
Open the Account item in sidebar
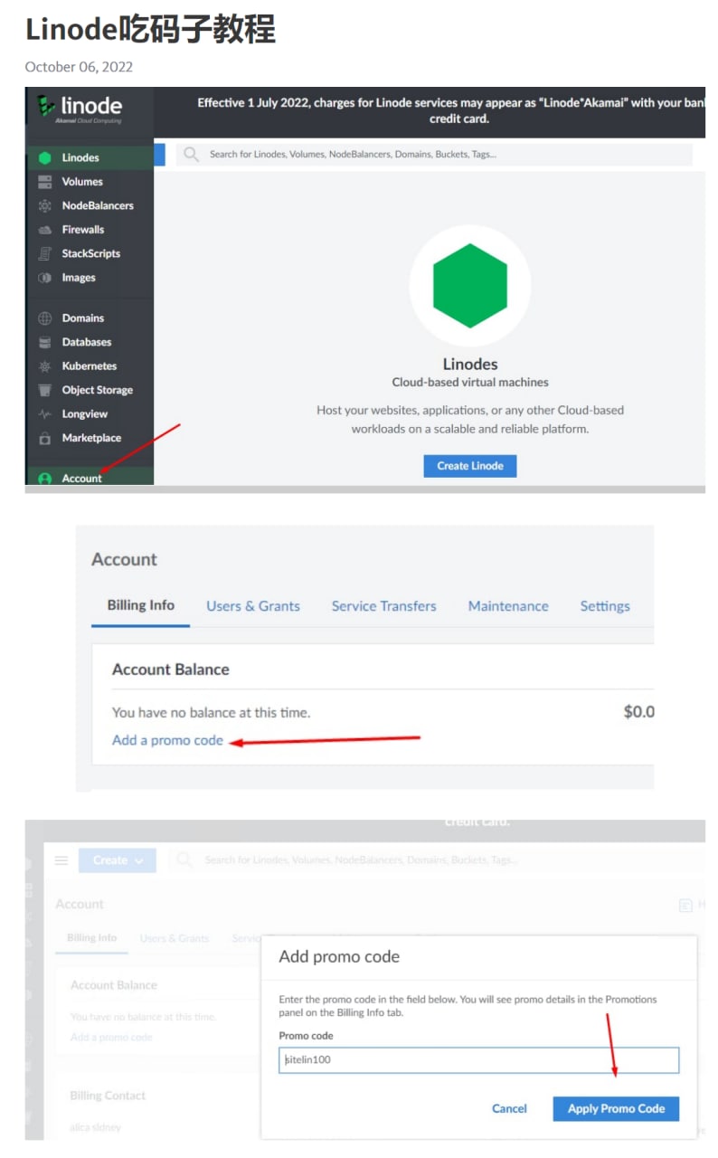81,478
